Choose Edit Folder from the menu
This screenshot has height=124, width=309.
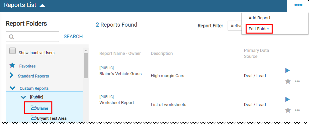259,29
